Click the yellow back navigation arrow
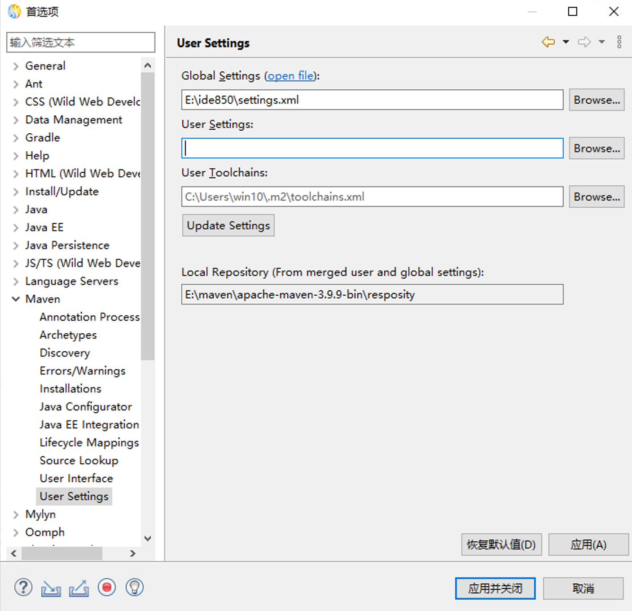This screenshot has height=611, width=632. coord(548,42)
